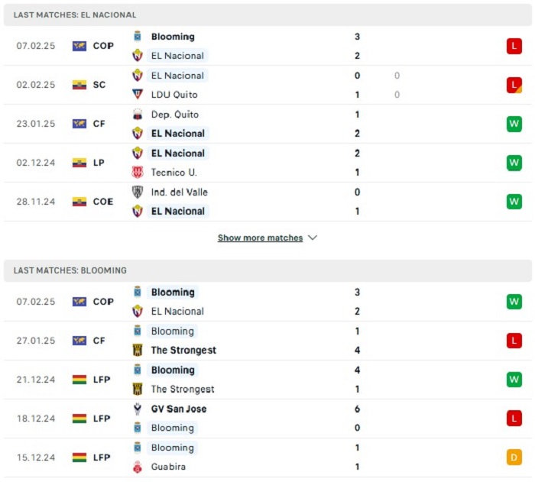The image size is (535, 482).
Task: Click the LDU Quito team crest
Action: pyautogui.click(x=138, y=95)
